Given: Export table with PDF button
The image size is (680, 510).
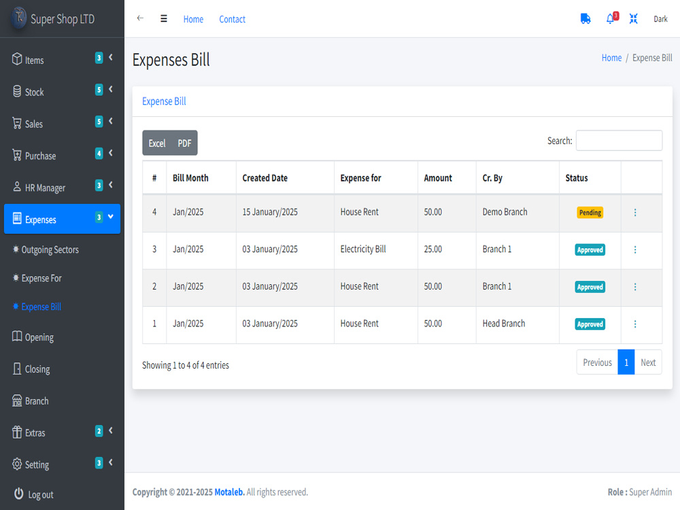Looking at the screenshot, I should (184, 143).
